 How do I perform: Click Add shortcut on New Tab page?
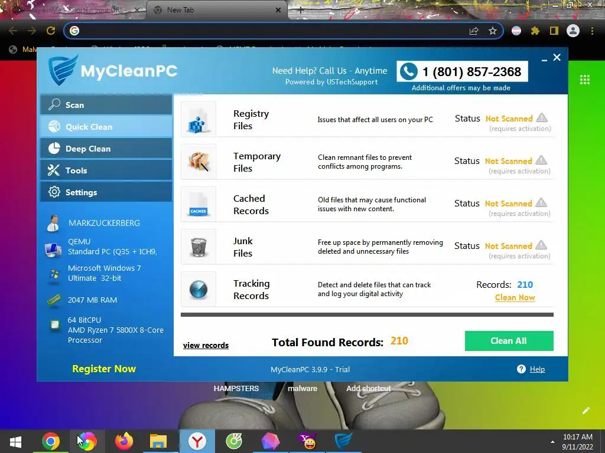(369, 388)
